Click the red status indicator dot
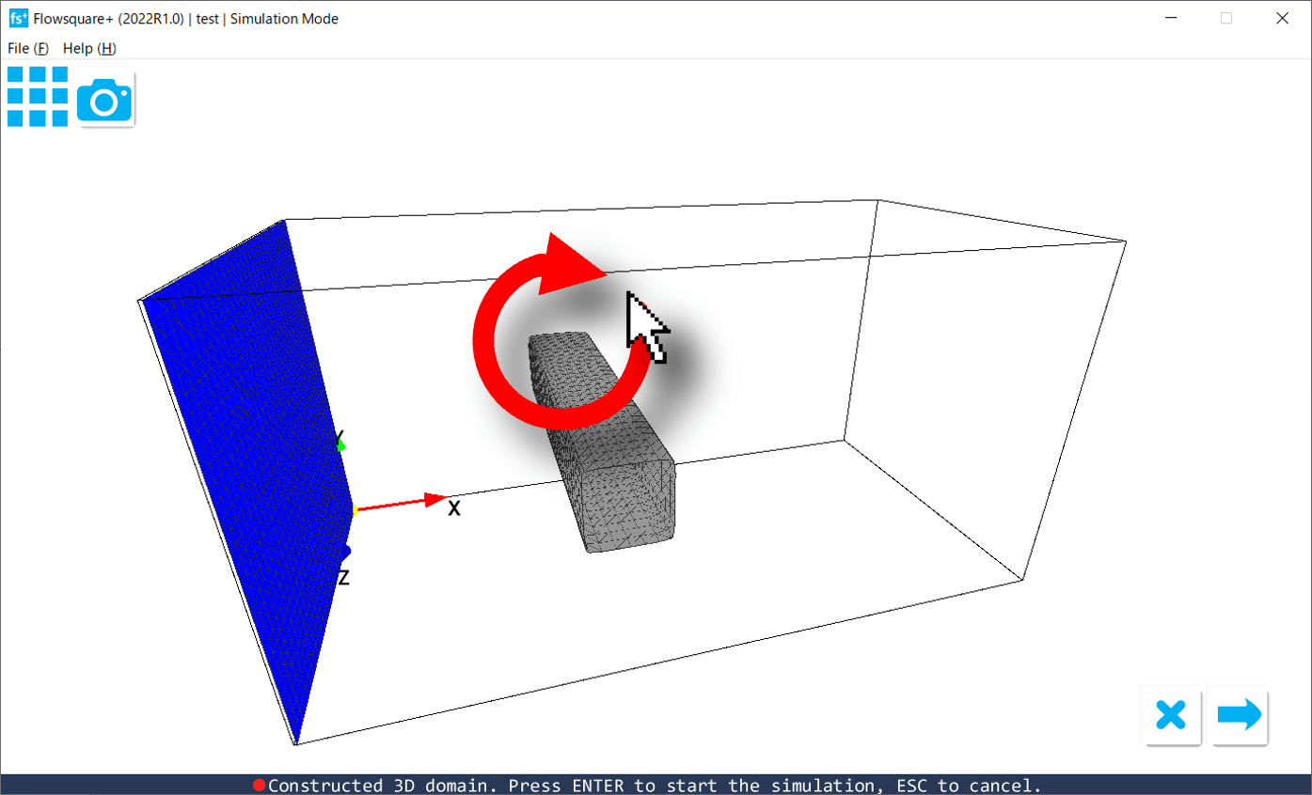Image resolution: width=1312 pixels, height=795 pixels. [260, 786]
